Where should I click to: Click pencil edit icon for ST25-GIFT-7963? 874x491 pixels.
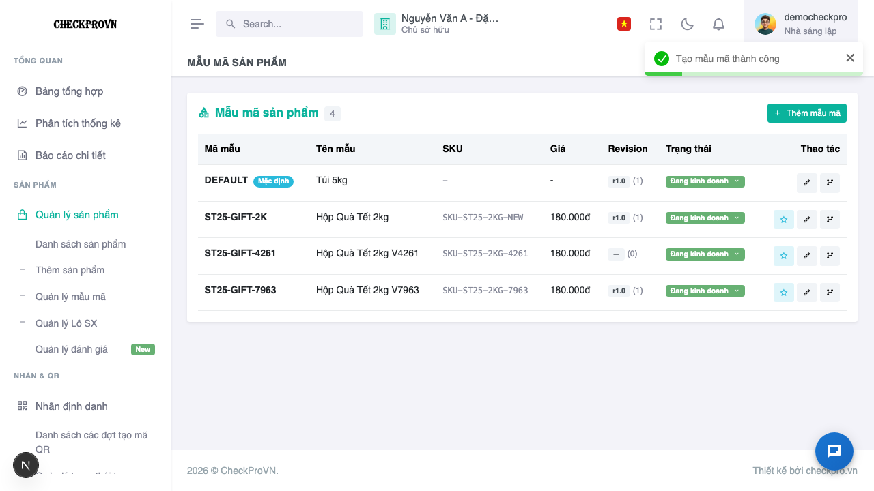tap(806, 293)
